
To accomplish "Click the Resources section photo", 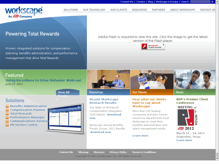I will pyautogui.click(x=108, y=79).
